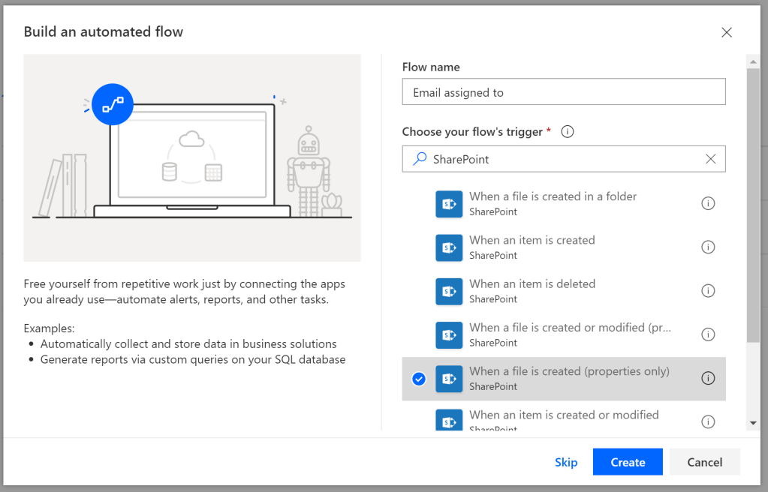
Task: Uncheck the selected 'file is created (properties only)' checkmark
Action: click(419, 379)
